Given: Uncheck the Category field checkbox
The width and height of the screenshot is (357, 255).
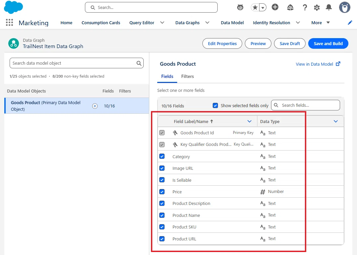Looking at the screenshot, I should [162, 157].
